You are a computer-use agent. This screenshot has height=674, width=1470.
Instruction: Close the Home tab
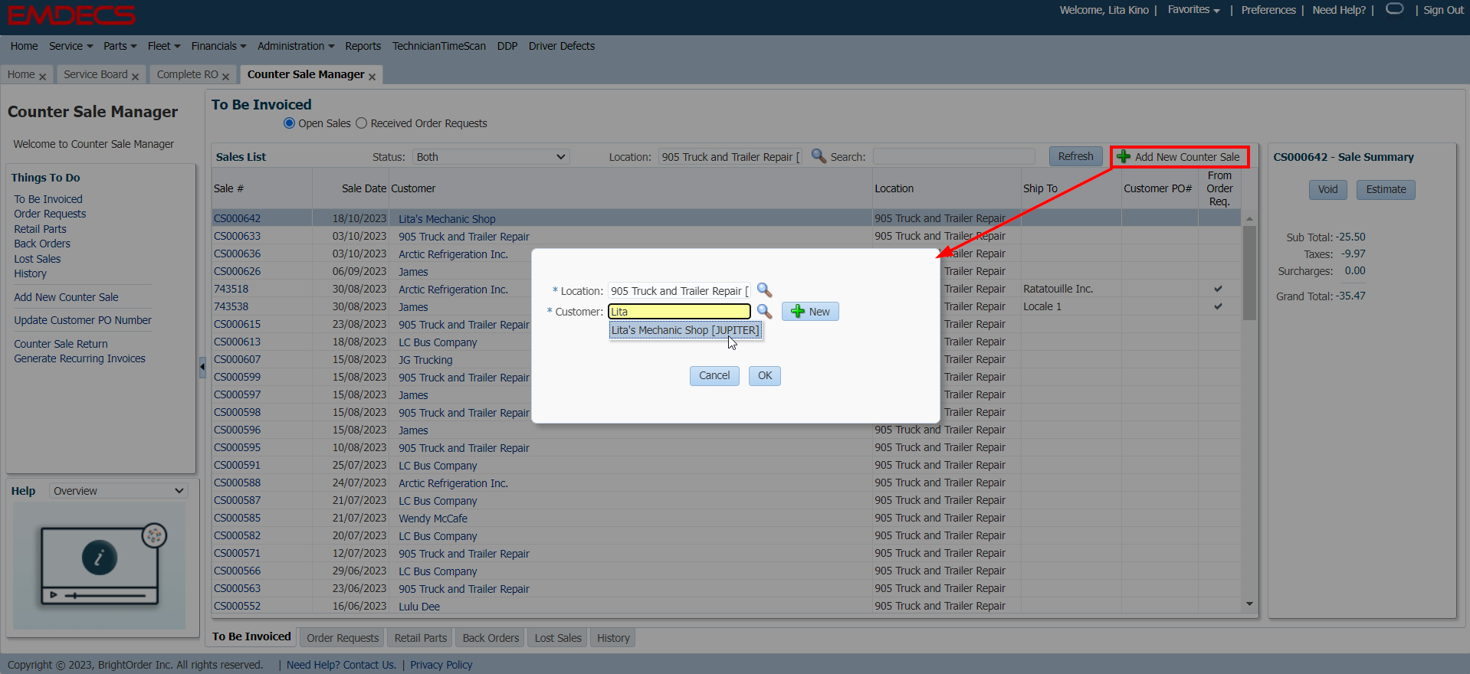click(x=42, y=77)
